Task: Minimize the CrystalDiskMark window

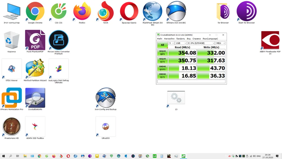Action: coord(210,35)
